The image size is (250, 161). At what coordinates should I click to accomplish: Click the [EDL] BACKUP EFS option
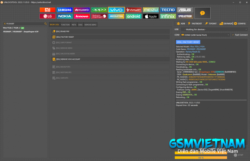pos(110,67)
